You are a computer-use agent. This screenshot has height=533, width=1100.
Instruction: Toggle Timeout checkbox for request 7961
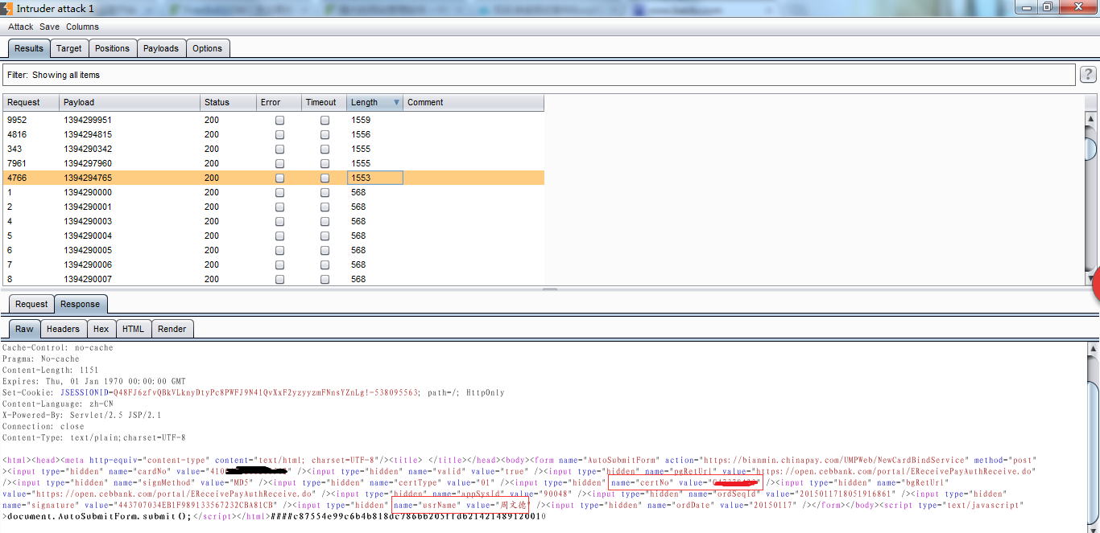tap(325, 164)
